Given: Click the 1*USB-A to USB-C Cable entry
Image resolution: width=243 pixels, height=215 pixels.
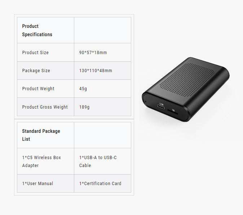Looking at the screenshot, I should (x=98, y=161).
